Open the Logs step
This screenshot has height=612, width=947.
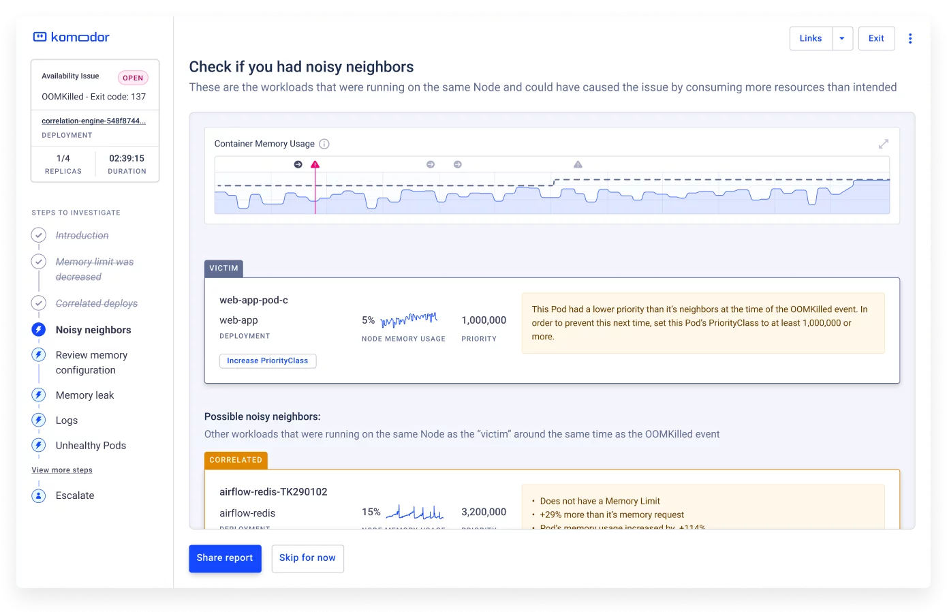pos(67,420)
